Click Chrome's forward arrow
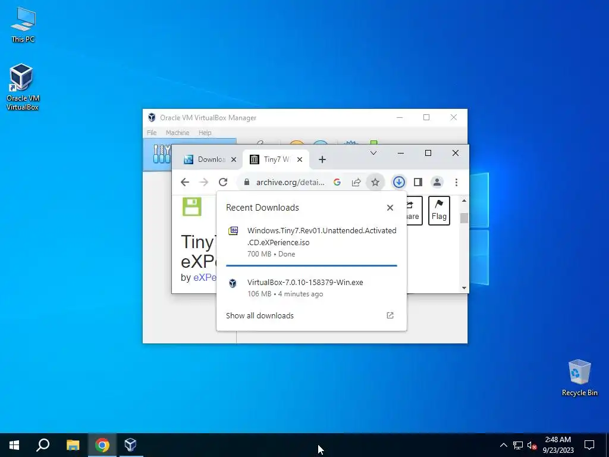The width and height of the screenshot is (609, 457). pyautogui.click(x=204, y=182)
